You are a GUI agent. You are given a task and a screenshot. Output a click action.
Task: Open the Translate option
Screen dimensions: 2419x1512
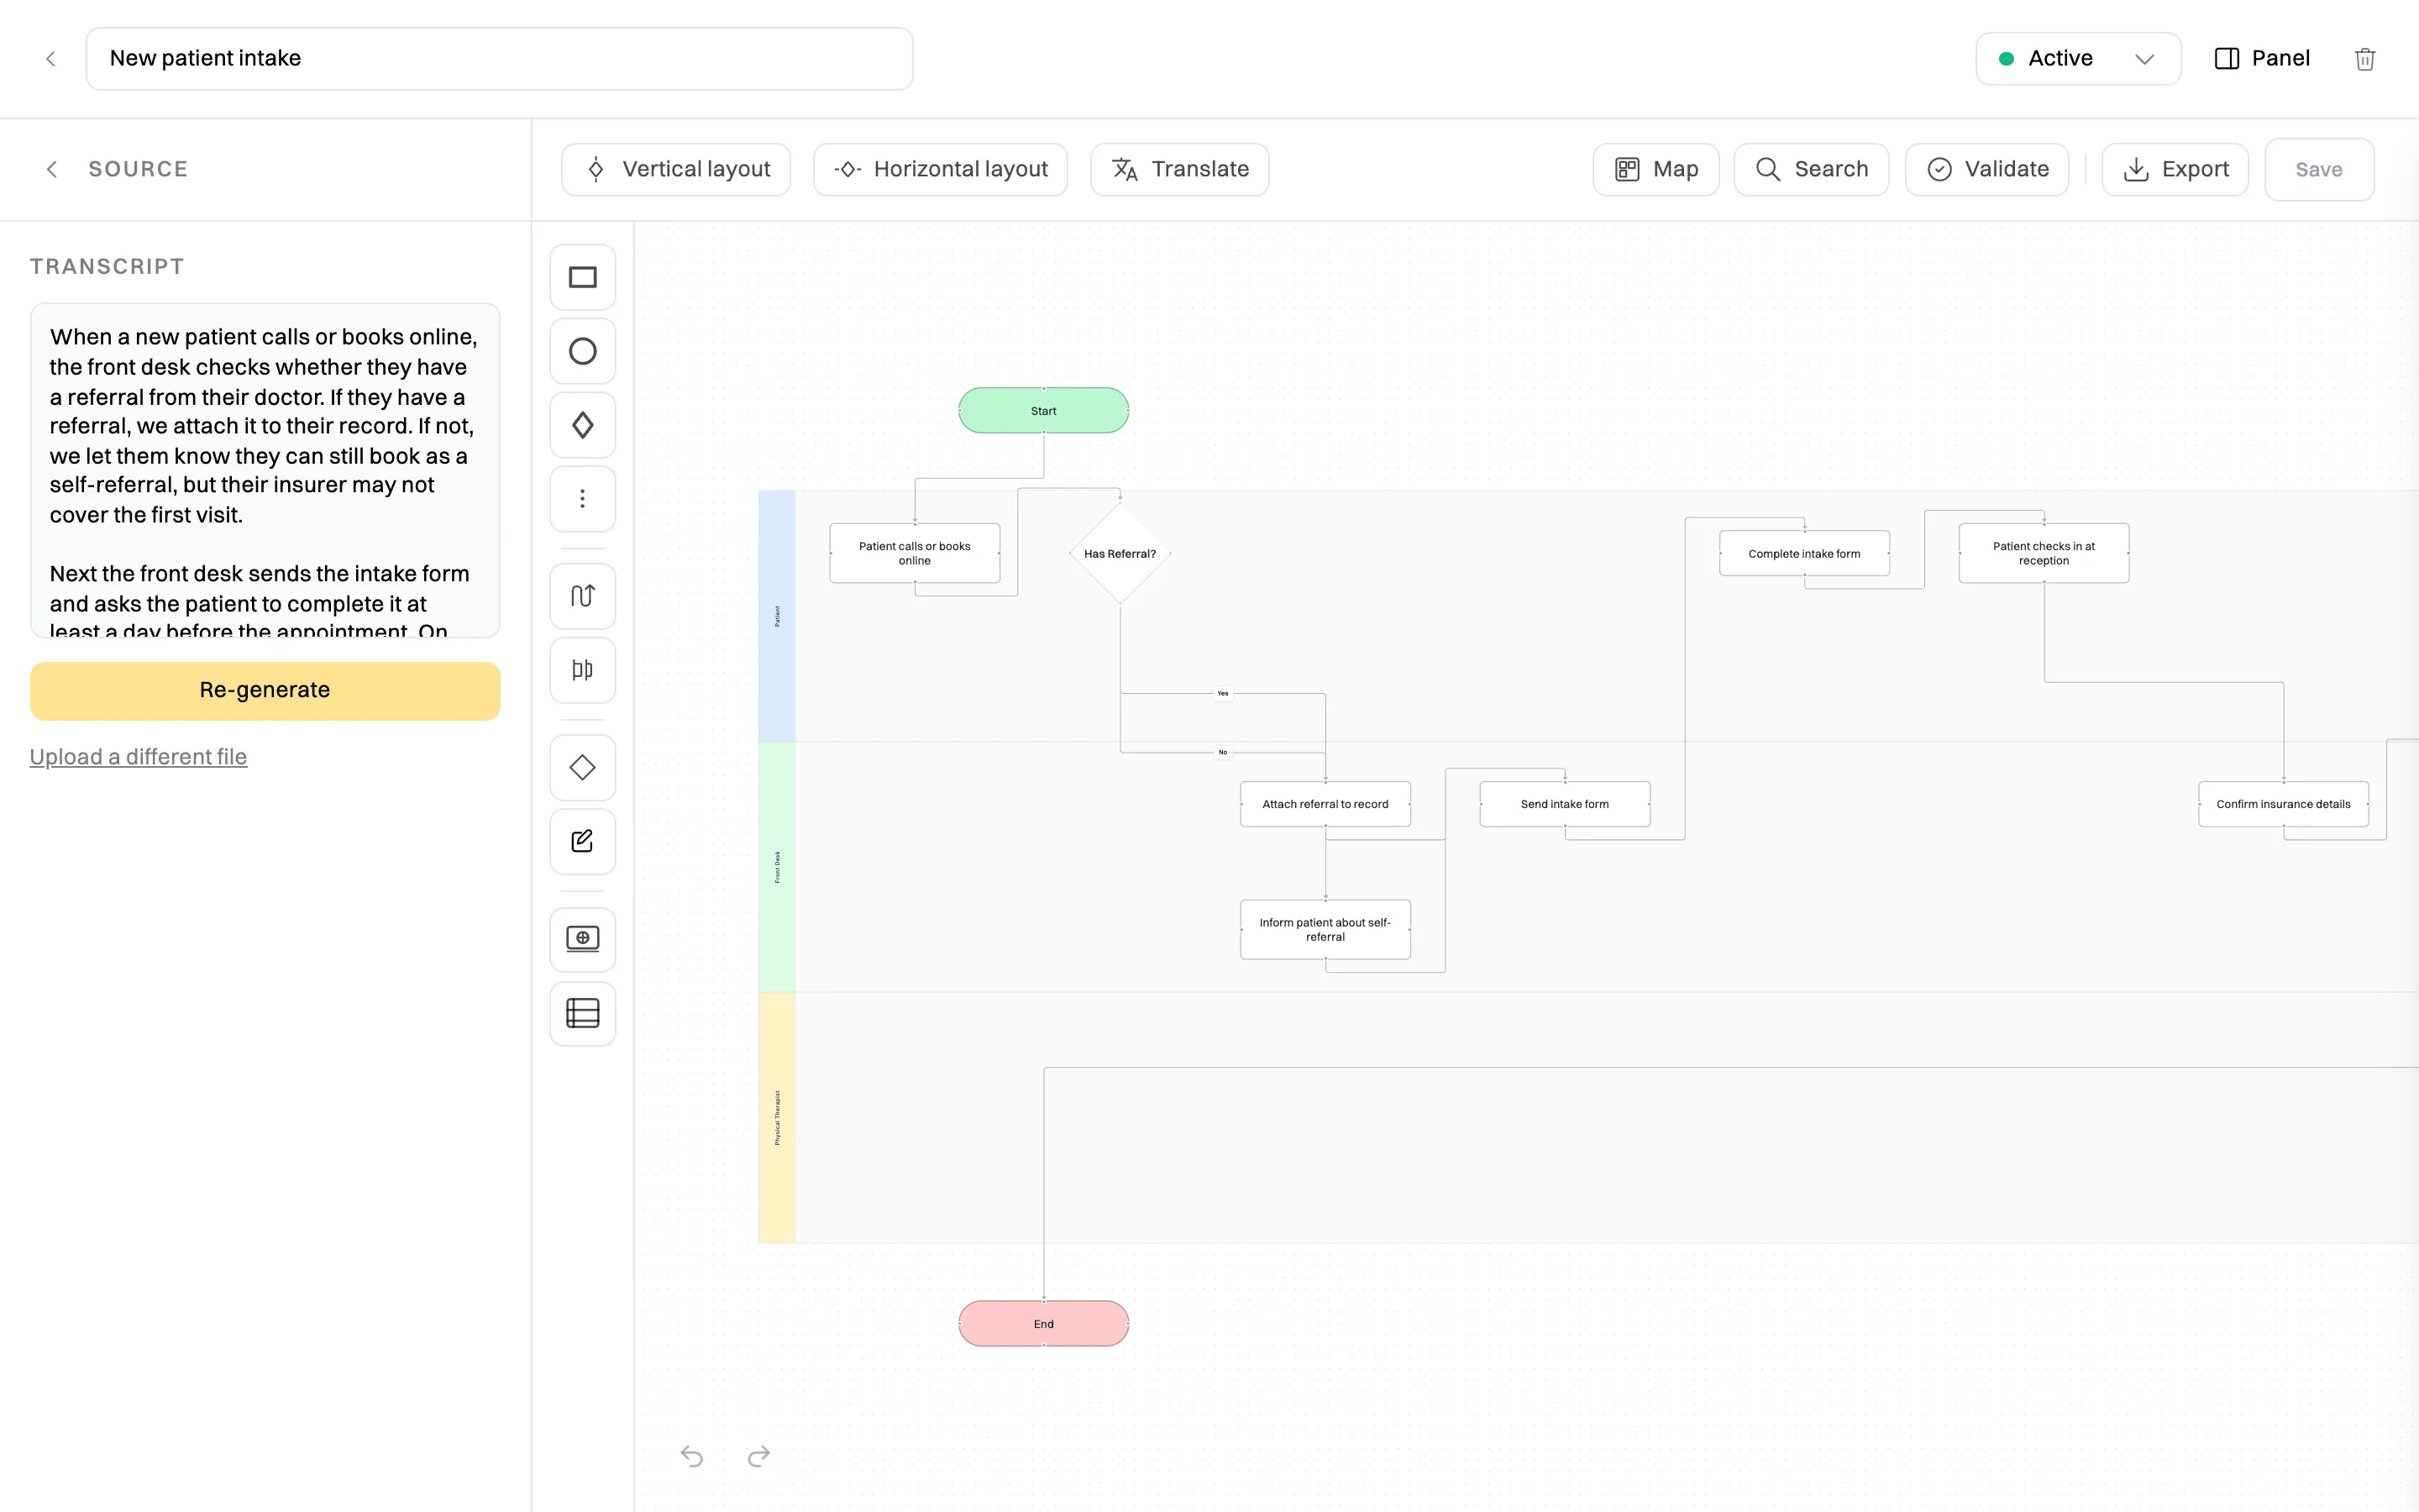coord(1179,169)
